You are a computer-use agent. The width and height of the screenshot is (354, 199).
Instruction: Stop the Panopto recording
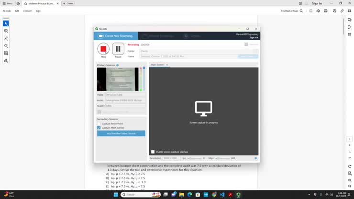coord(103,49)
